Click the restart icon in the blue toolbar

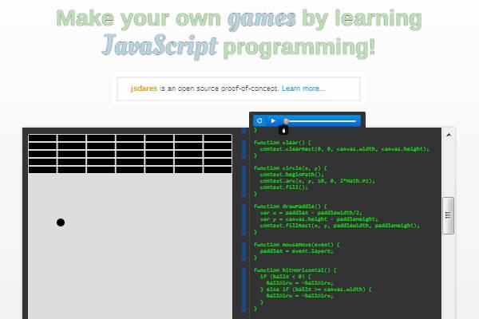tap(259, 120)
